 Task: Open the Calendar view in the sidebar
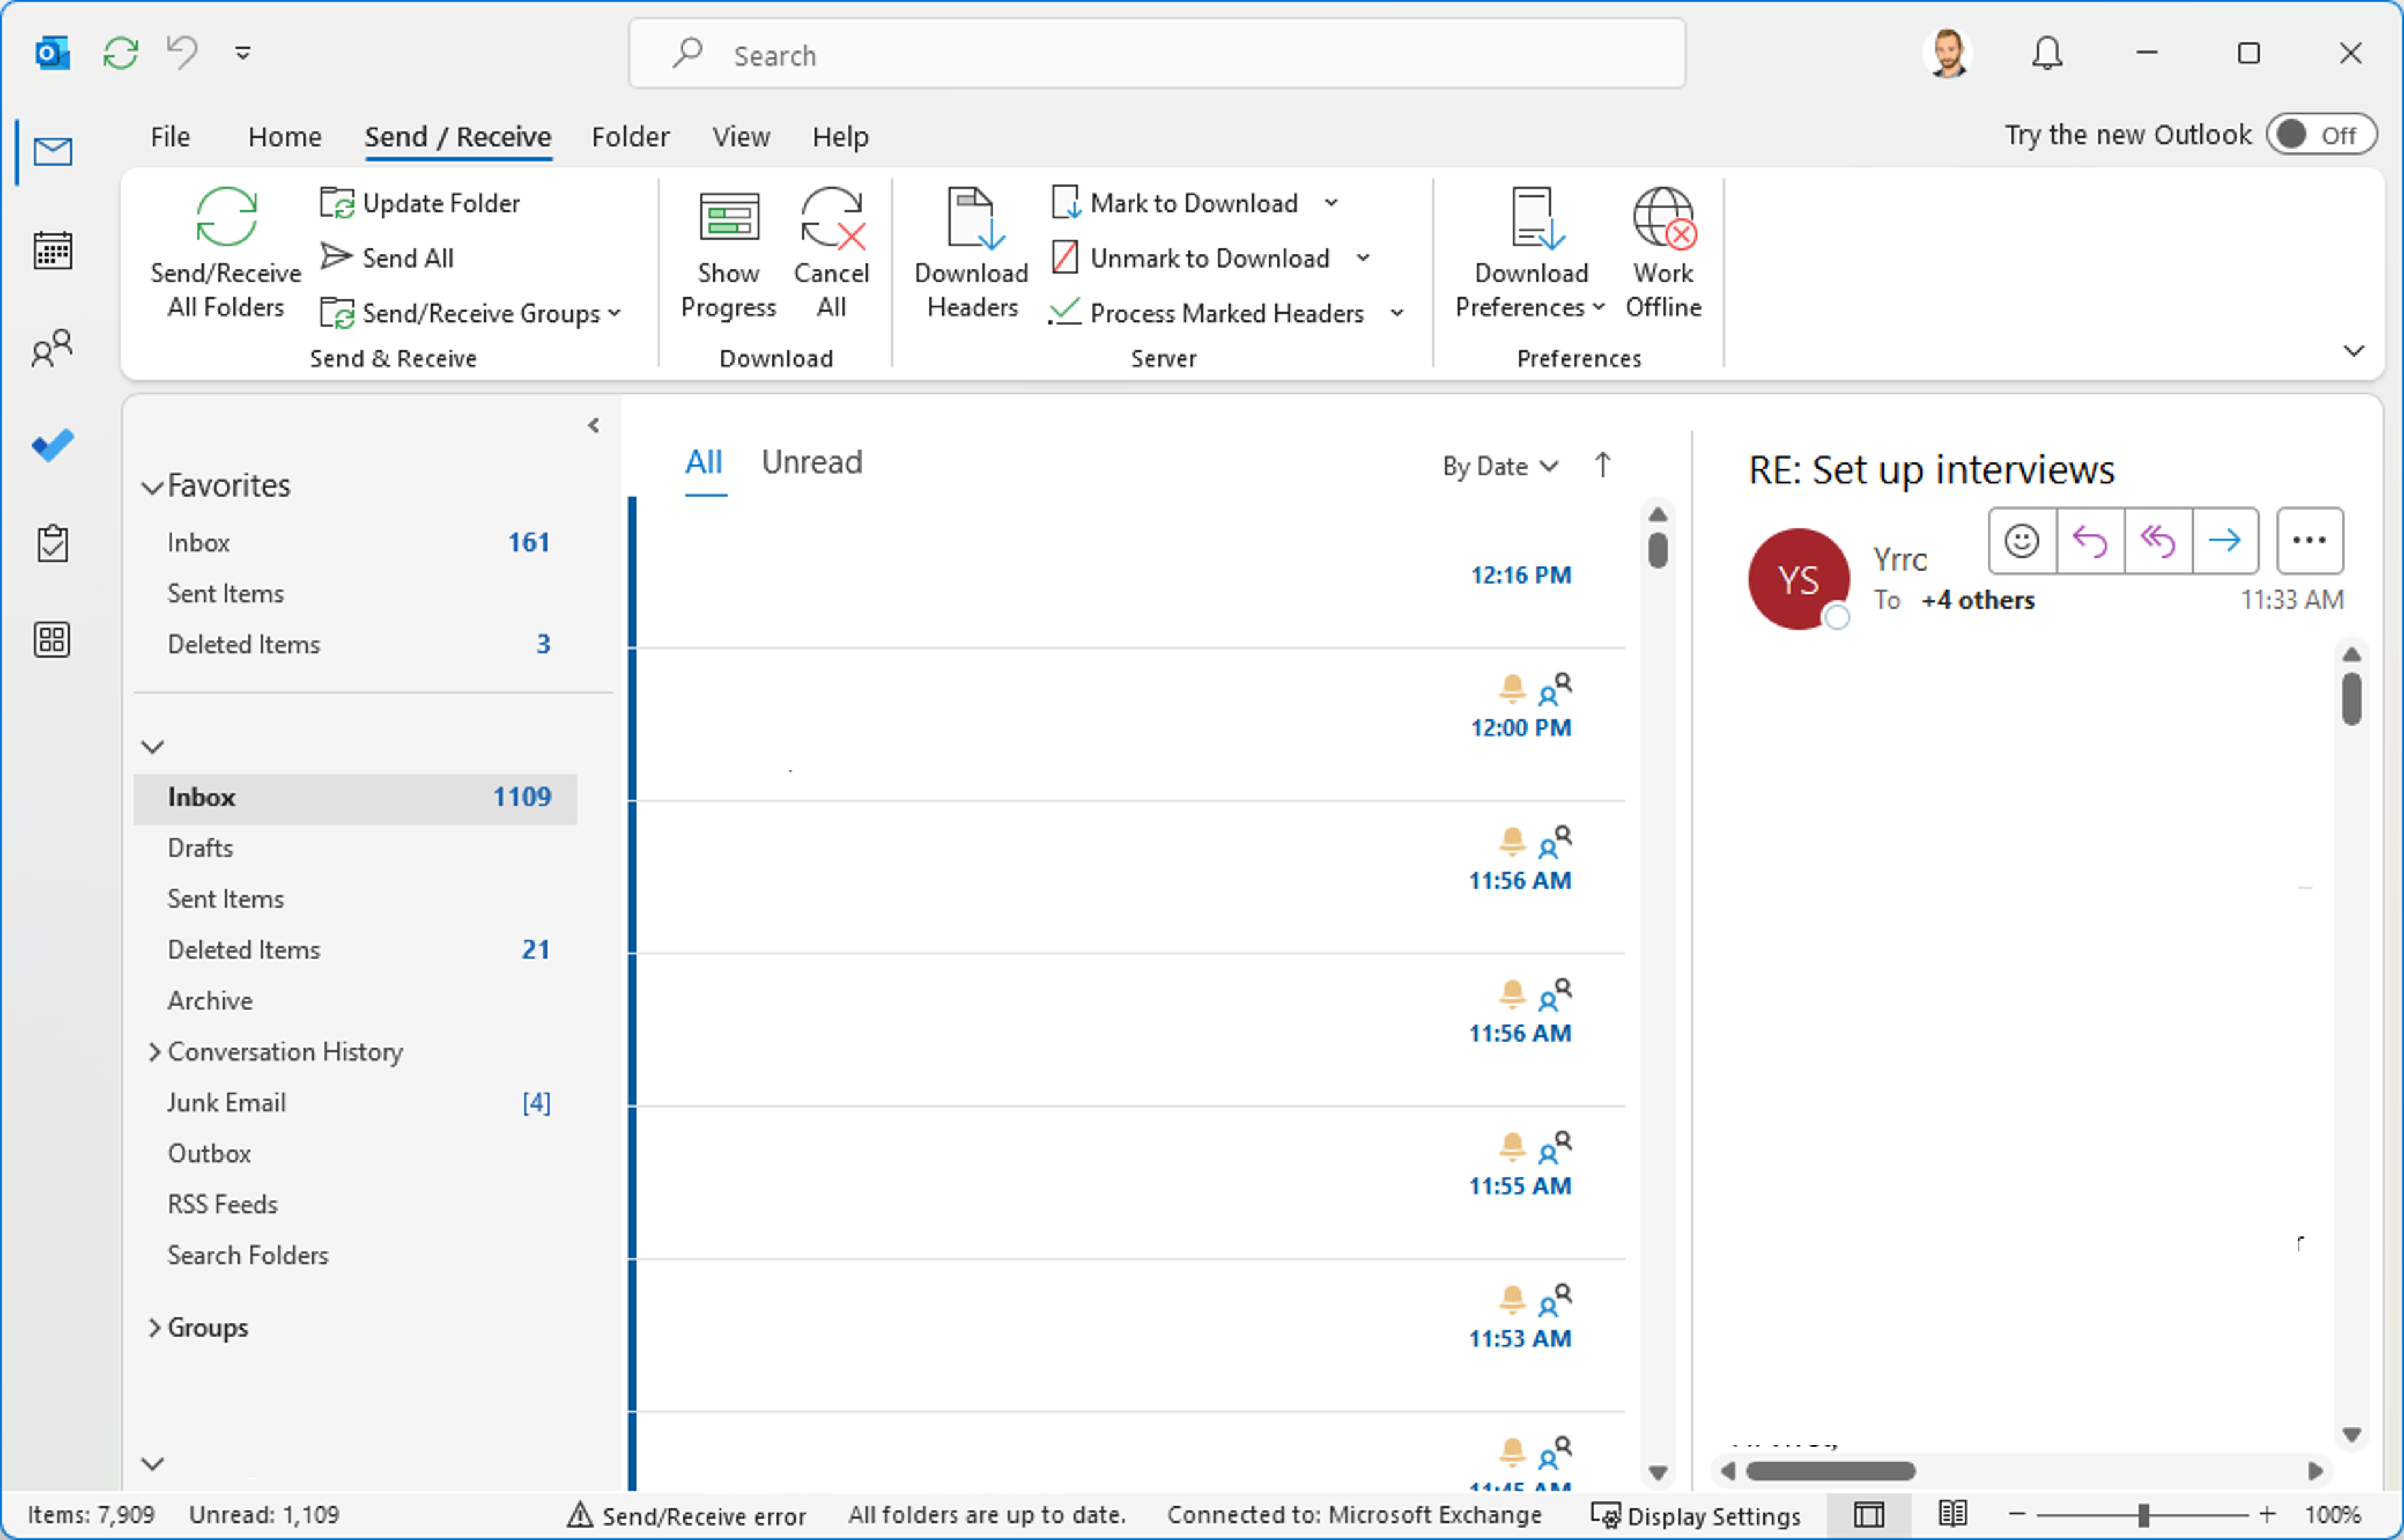click(52, 250)
